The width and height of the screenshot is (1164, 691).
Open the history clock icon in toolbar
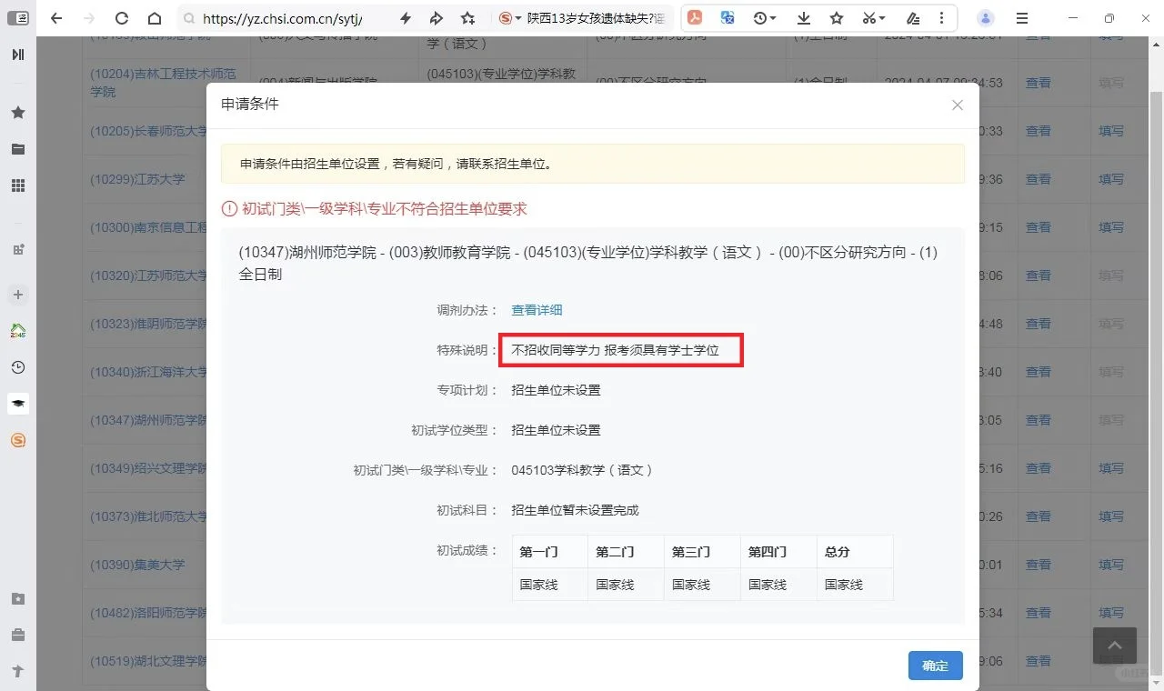(760, 18)
